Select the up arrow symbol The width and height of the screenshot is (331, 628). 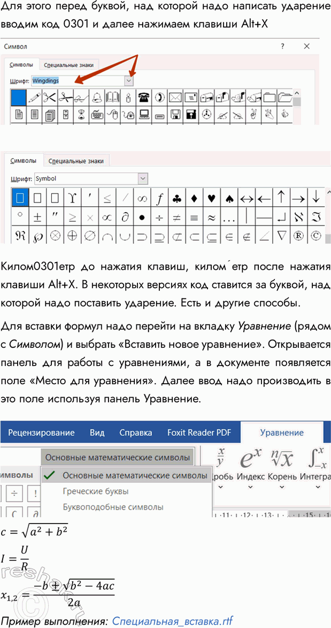click(x=281, y=198)
